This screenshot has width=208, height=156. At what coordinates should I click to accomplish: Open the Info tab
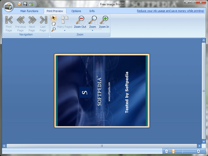92,11
